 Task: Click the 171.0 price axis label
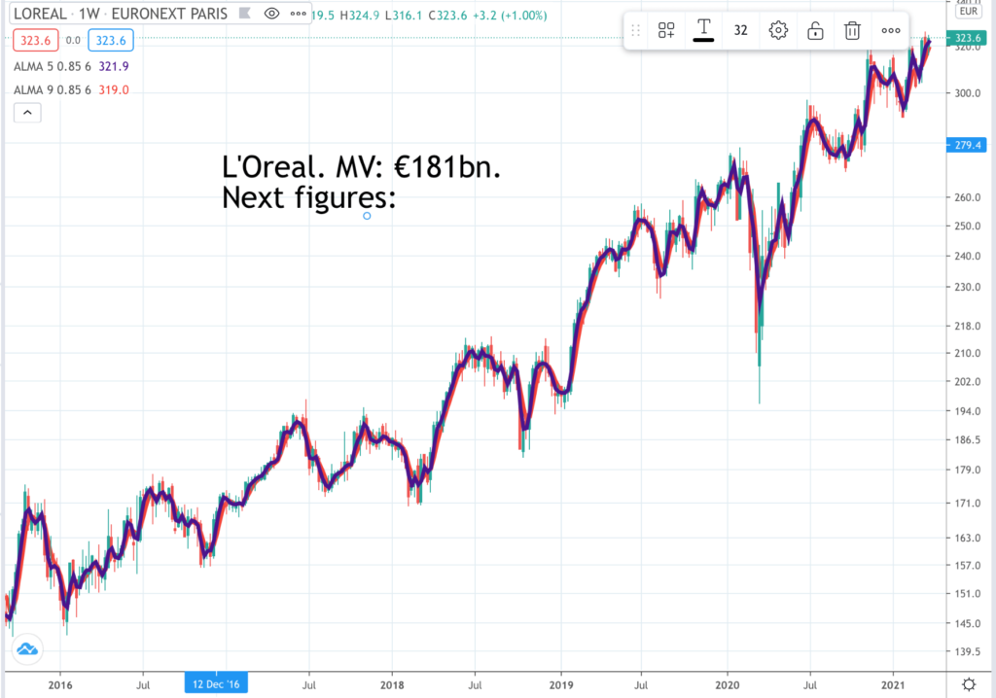[x=968, y=503]
